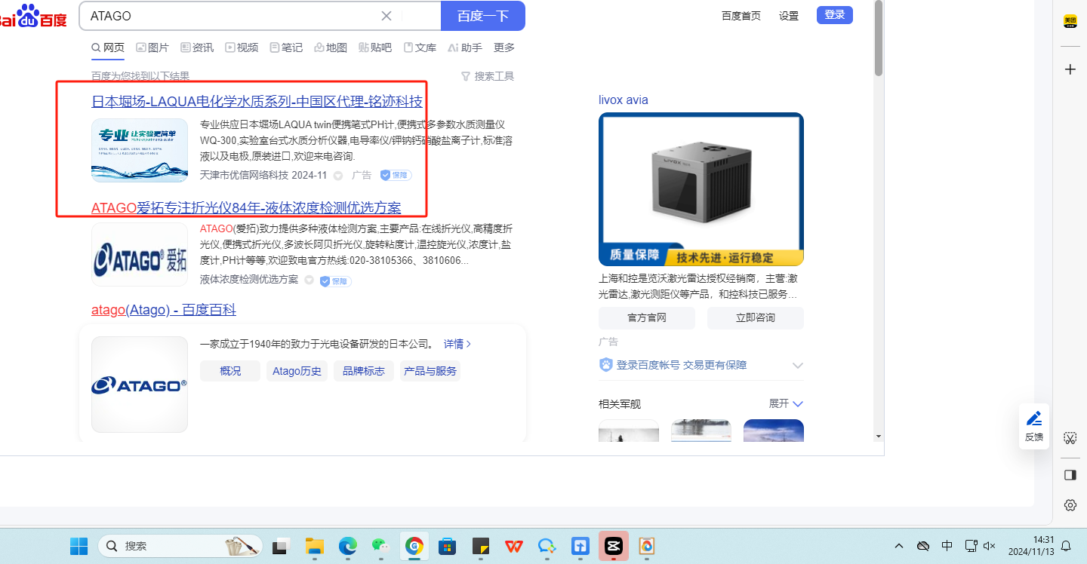The image size is (1087, 564).
Task: Open 搜索工具 filter options
Action: (x=488, y=76)
